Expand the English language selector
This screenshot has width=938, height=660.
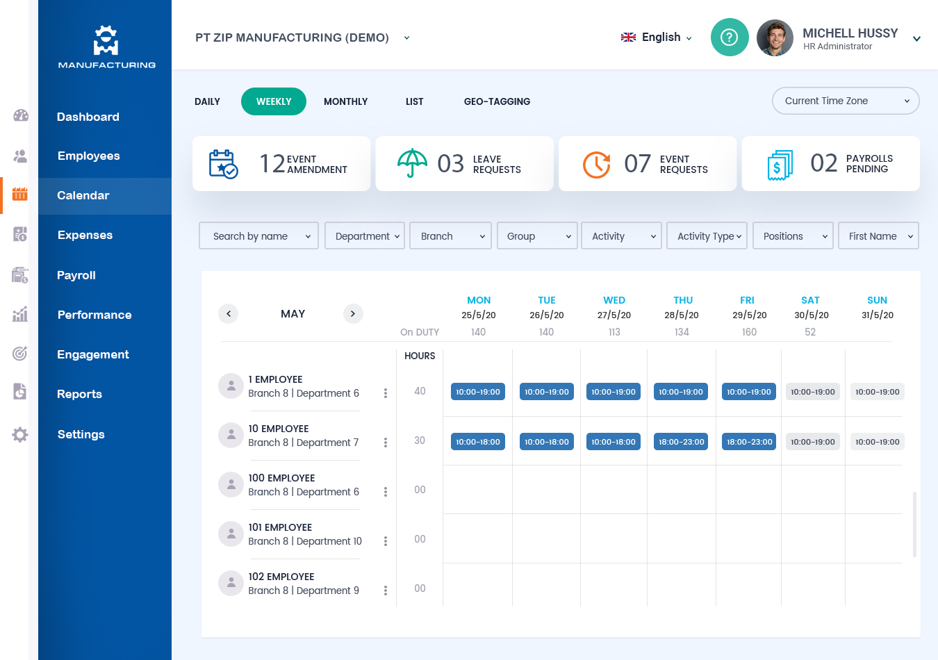(657, 38)
